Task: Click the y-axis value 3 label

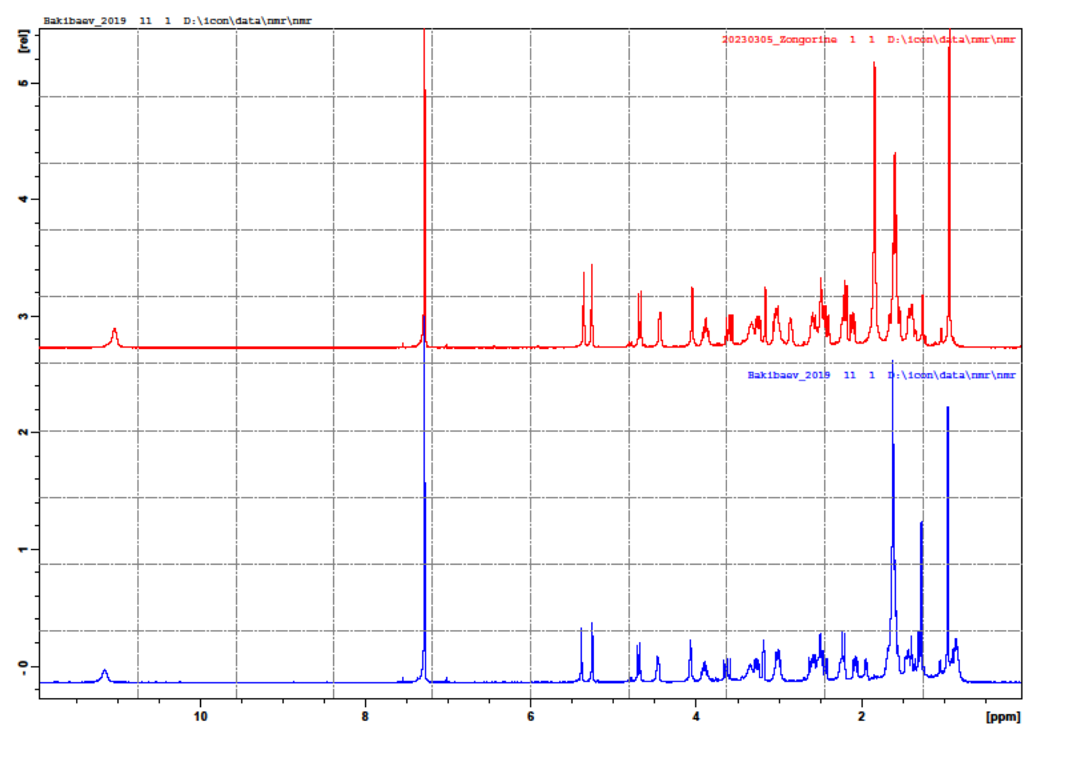Action: 23,316
